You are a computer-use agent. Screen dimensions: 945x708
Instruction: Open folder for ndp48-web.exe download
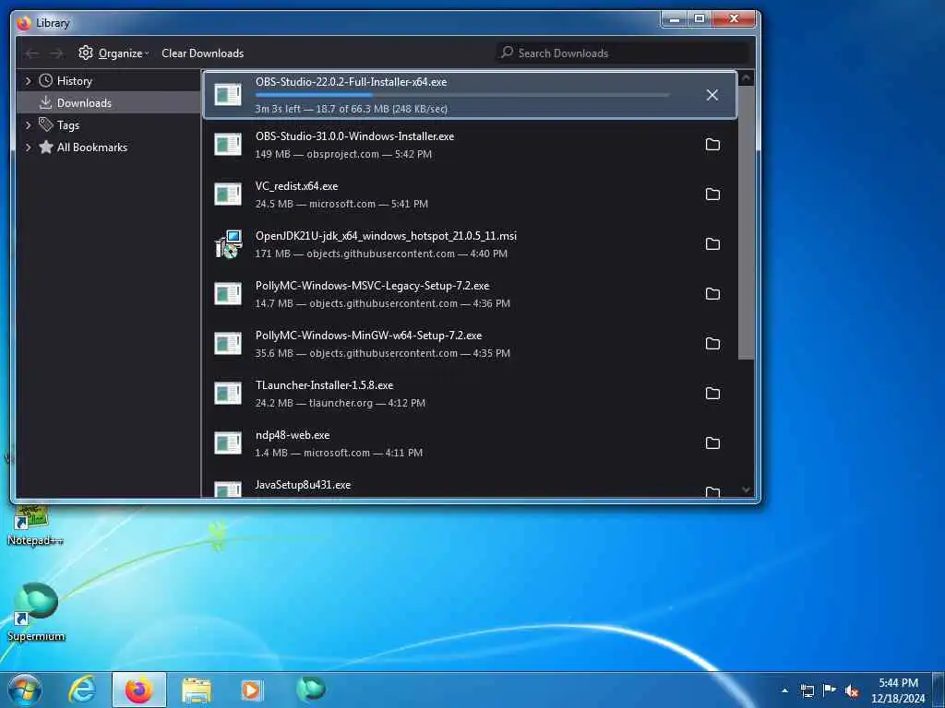click(712, 443)
